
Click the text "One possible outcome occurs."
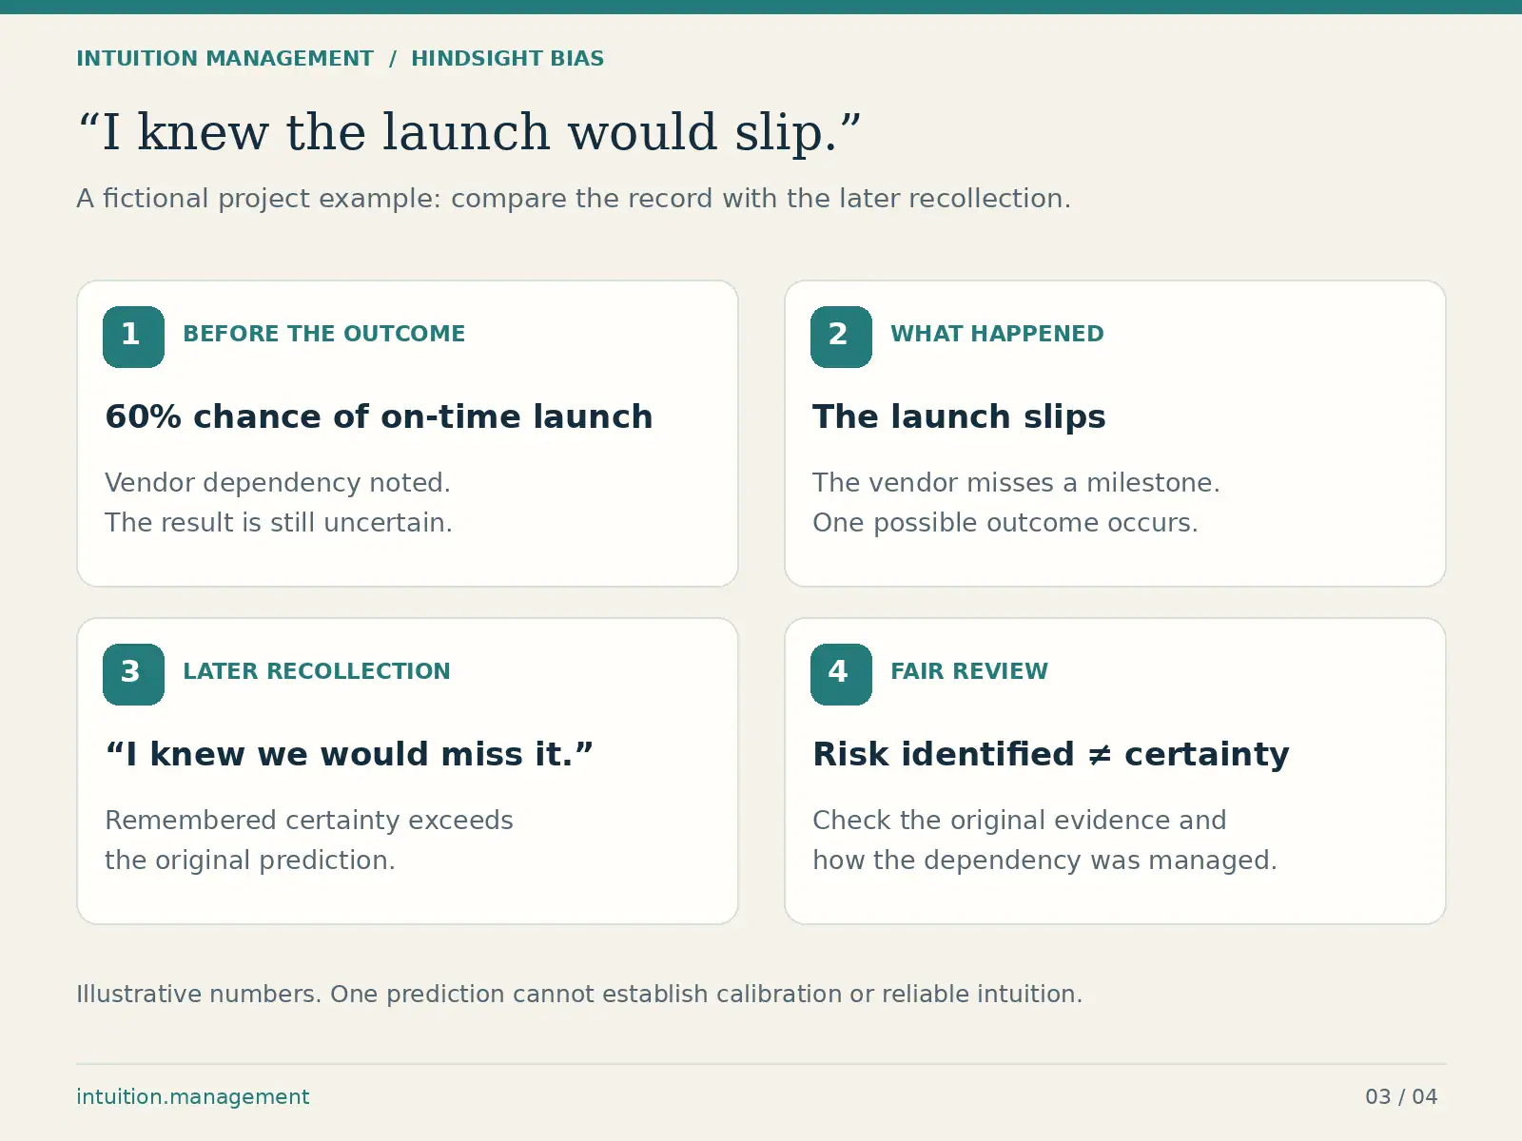click(1005, 523)
